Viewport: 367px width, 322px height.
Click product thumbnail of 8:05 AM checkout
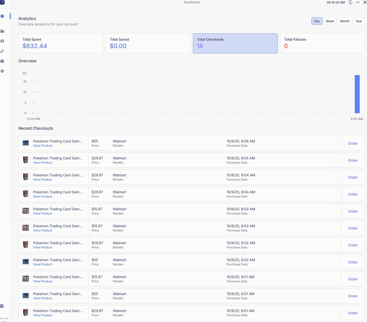[x=26, y=160]
